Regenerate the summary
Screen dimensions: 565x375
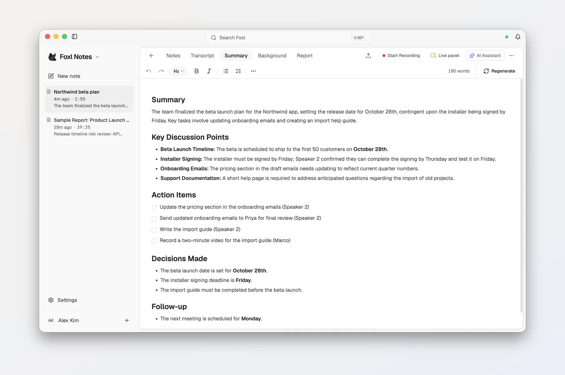point(499,71)
